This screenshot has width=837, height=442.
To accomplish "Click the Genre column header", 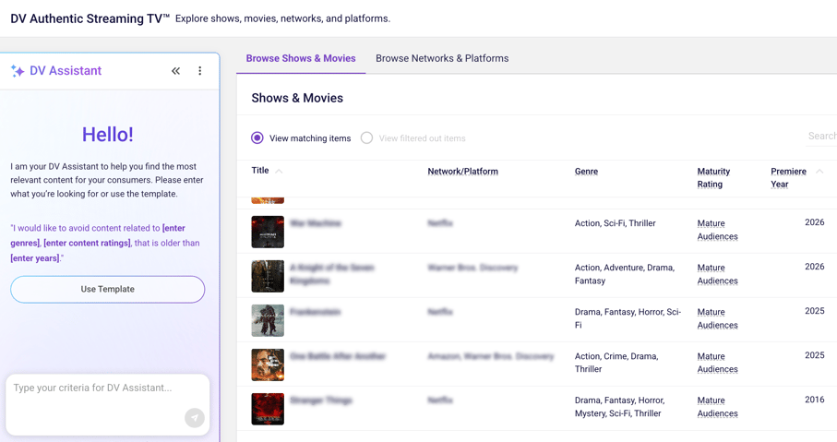I will coord(586,172).
